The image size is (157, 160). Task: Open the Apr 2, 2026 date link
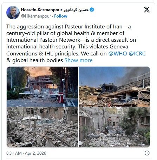pos(35,153)
